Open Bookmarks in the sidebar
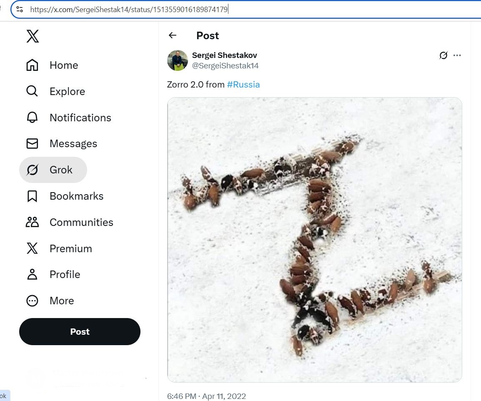481x401 pixels. pos(64,196)
